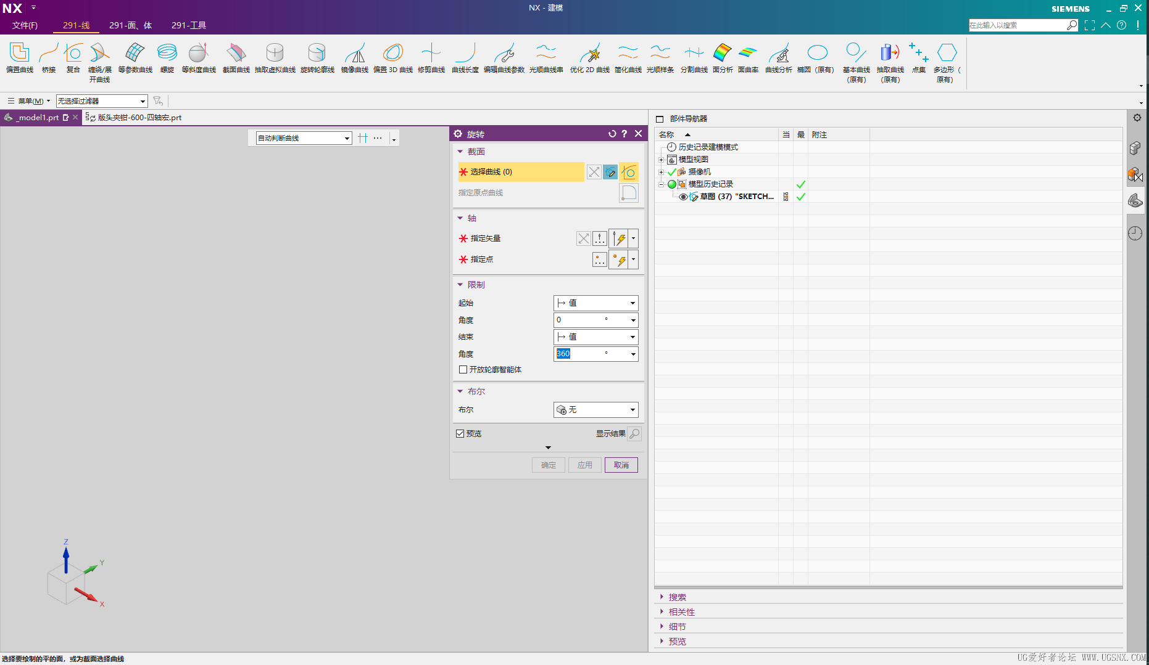Open the 点集 point set tool

click(919, 58)
